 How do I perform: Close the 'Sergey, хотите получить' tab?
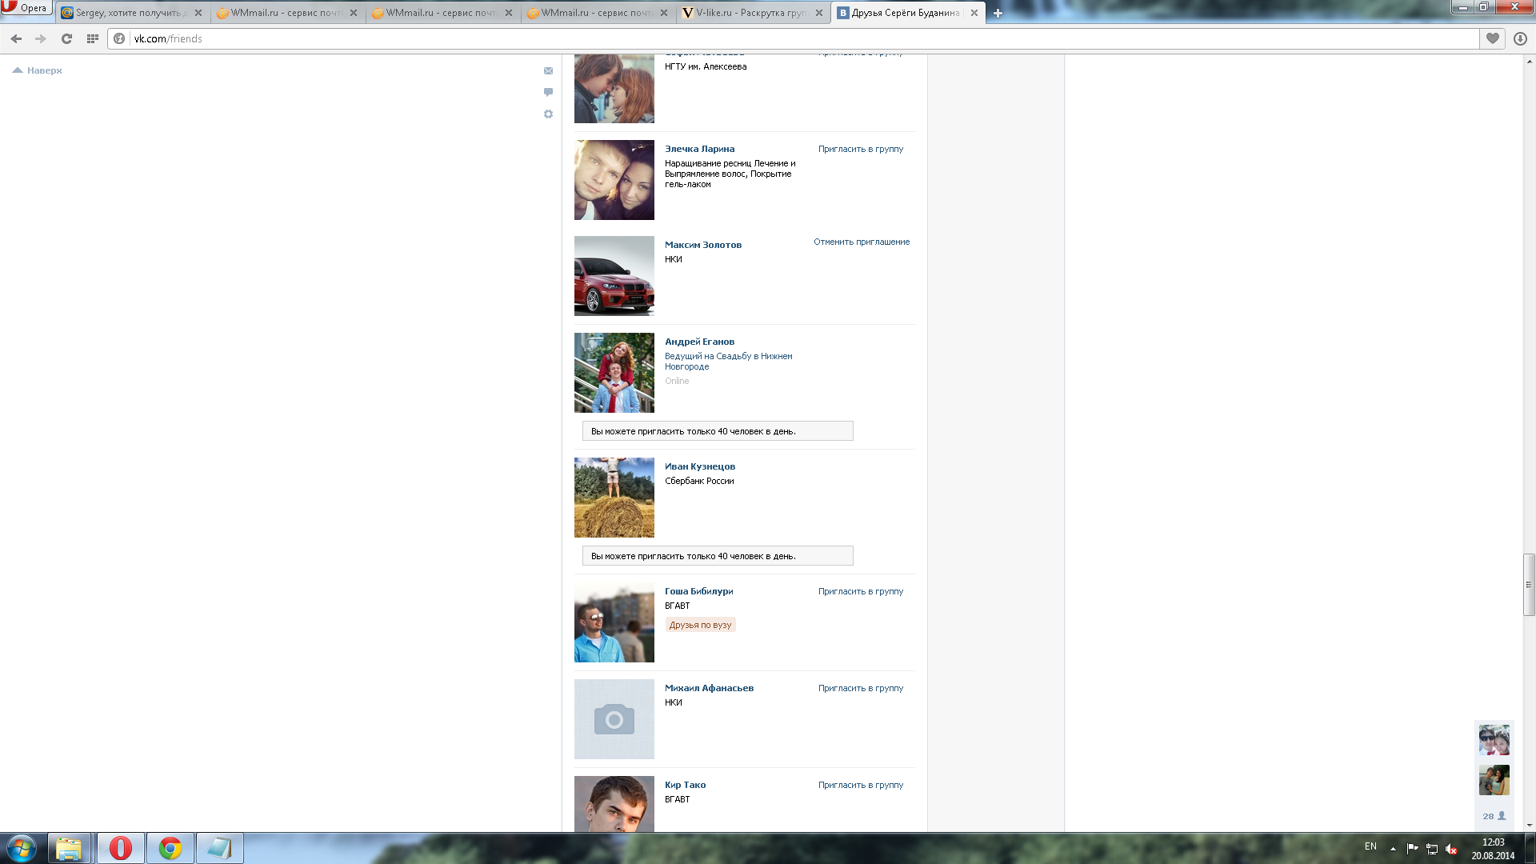click(x=198, y=13)
